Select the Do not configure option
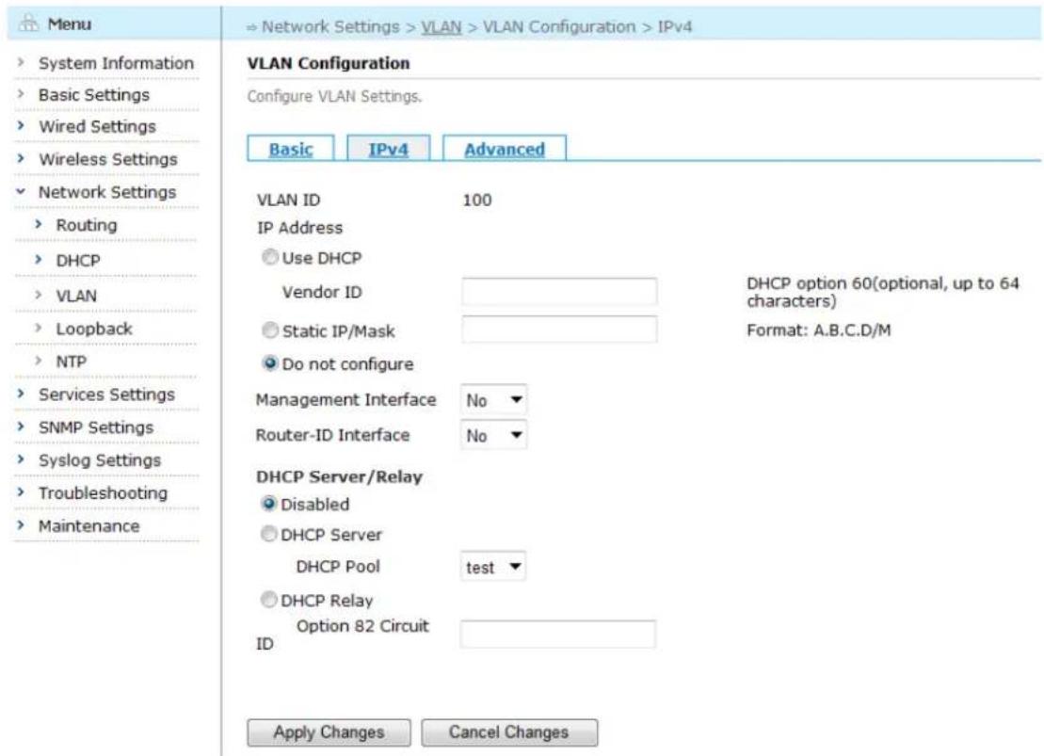The image size is (1044, 756). point(269,363)
